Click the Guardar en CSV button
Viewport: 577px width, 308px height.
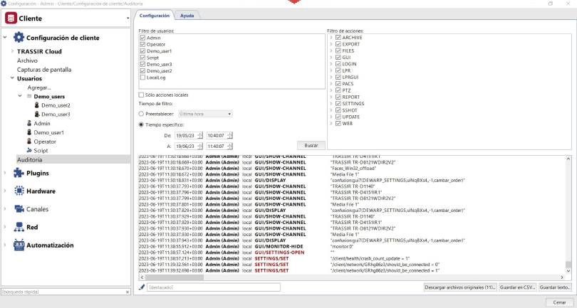[x=518, y=287]
